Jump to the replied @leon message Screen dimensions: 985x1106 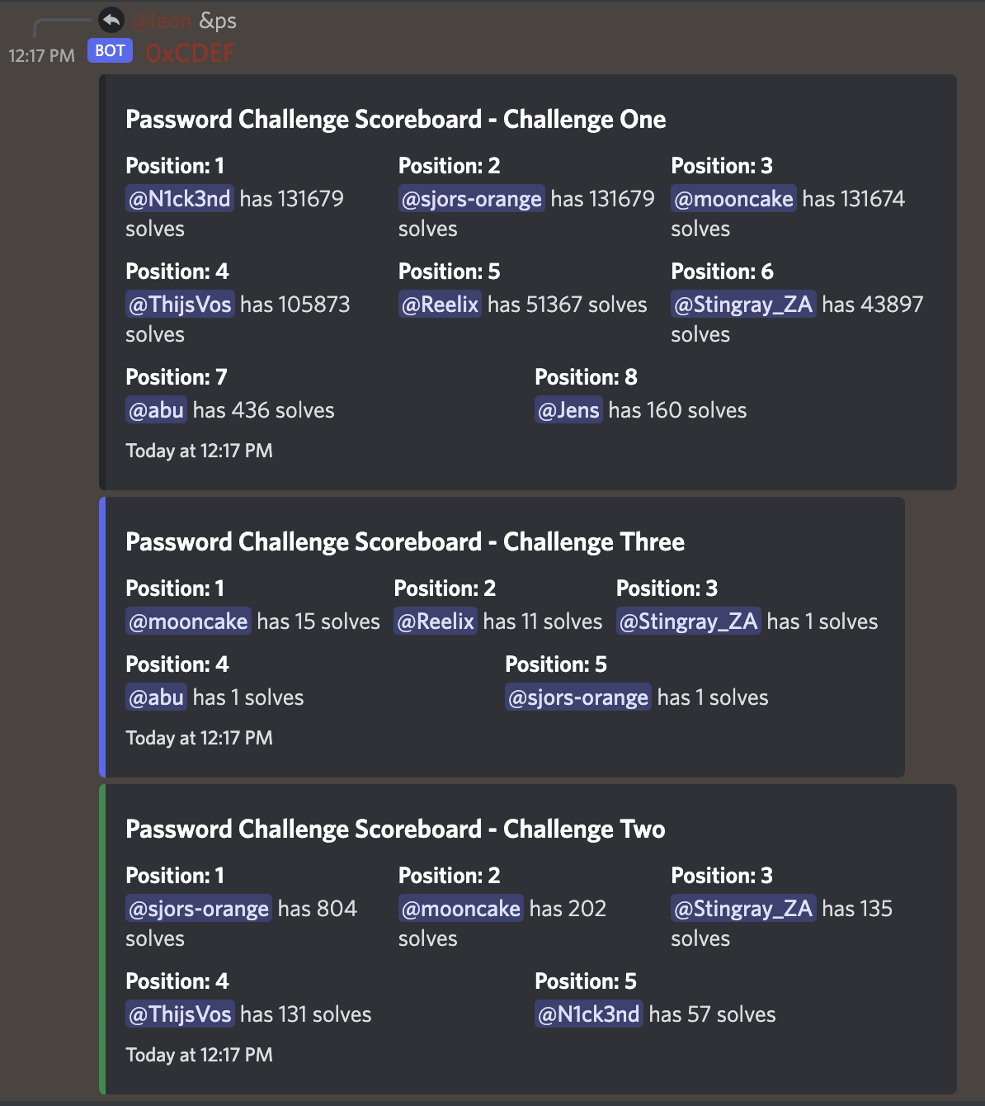click(x=162, y=21)
